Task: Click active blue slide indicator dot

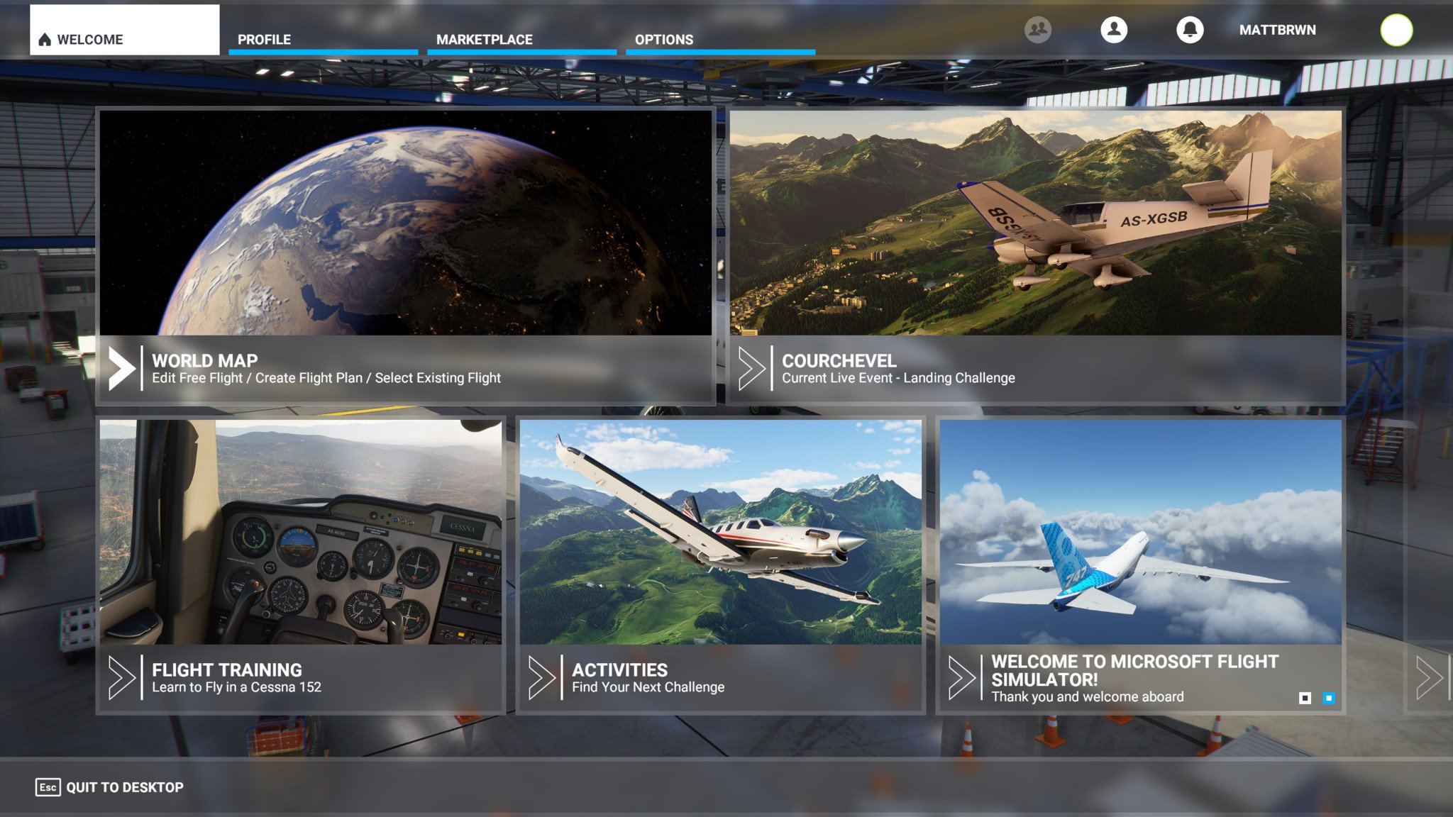Action: pyautogui.click(x=1327, y=697)
